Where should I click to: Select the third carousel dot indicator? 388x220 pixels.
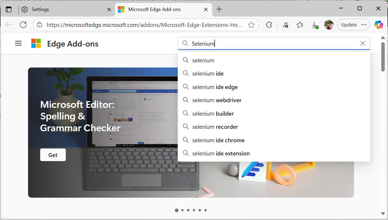coord(188,210)
